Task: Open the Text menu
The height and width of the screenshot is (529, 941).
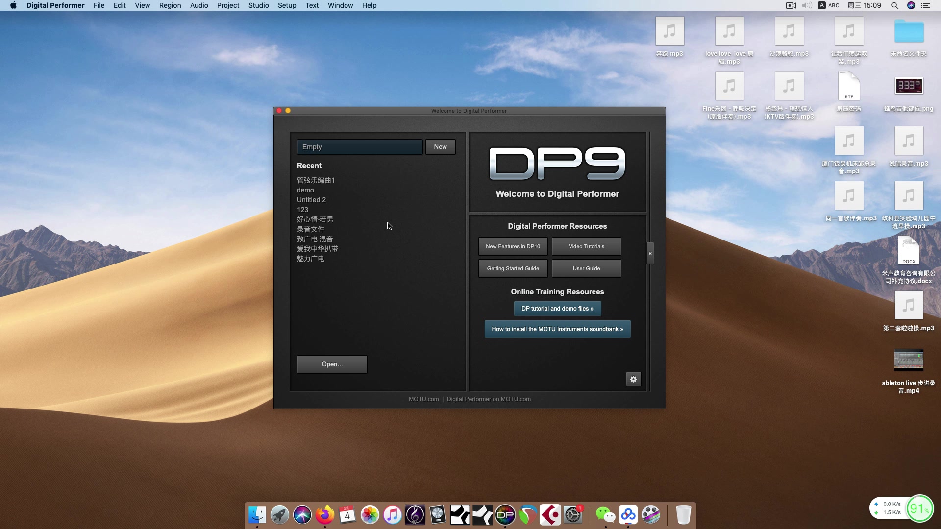Action: [312, 5]
